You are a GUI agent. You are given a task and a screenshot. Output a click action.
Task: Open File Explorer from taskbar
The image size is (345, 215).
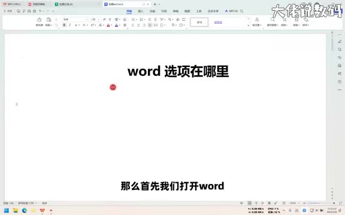click(x=16, y=211)
